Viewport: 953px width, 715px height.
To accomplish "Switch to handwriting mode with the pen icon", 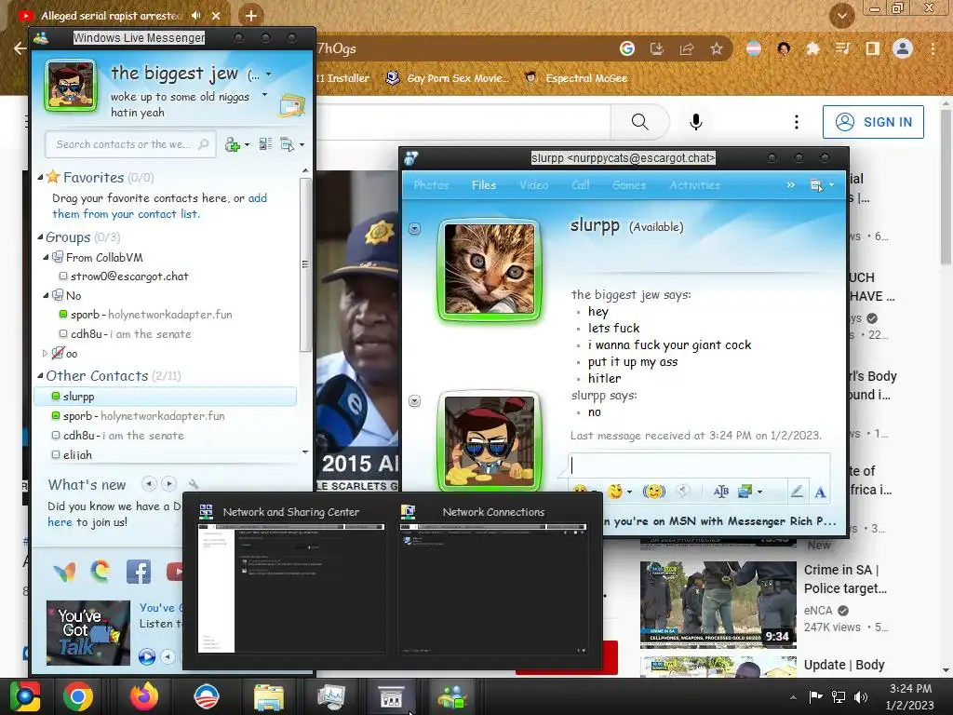I will click(x=797, y=492).
